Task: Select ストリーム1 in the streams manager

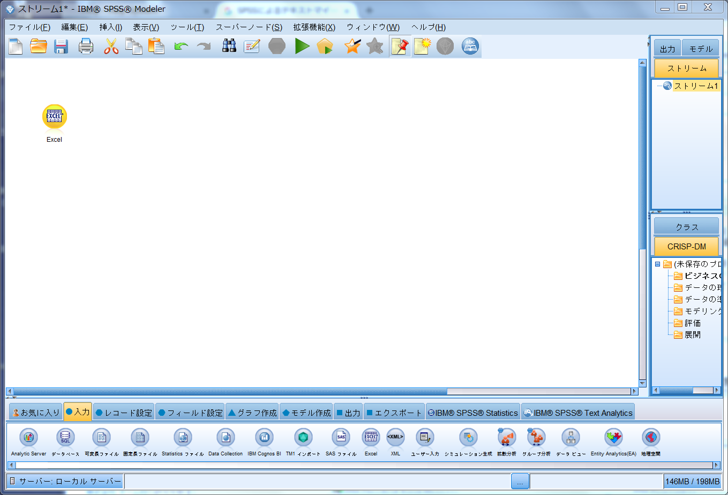Action: pyautogui.click(x=695, y=86)
